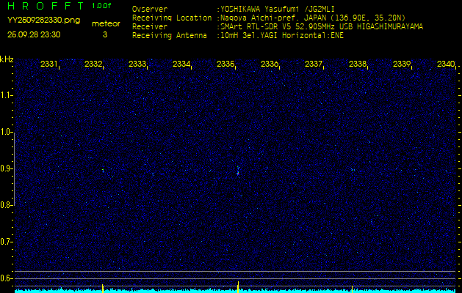The height and width of the screenshot is (293, 462).
Task: Click the yellow signal spike below 2335
Action: [239, 285]
